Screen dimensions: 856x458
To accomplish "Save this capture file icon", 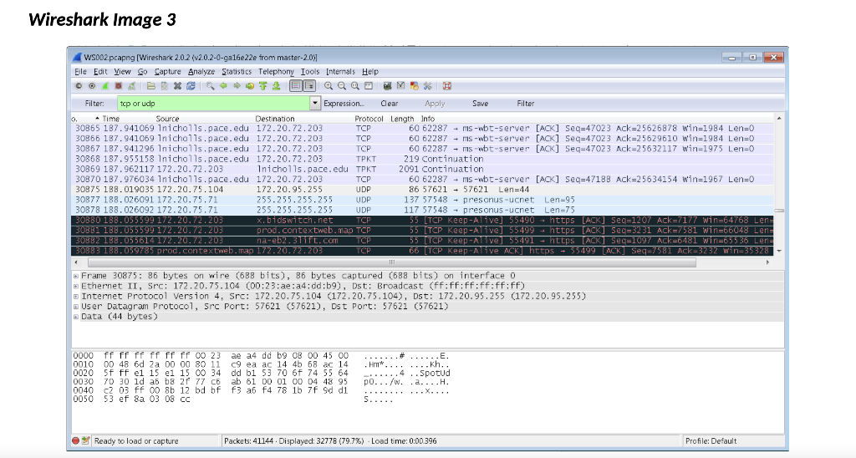I will (x=165, y=86).
